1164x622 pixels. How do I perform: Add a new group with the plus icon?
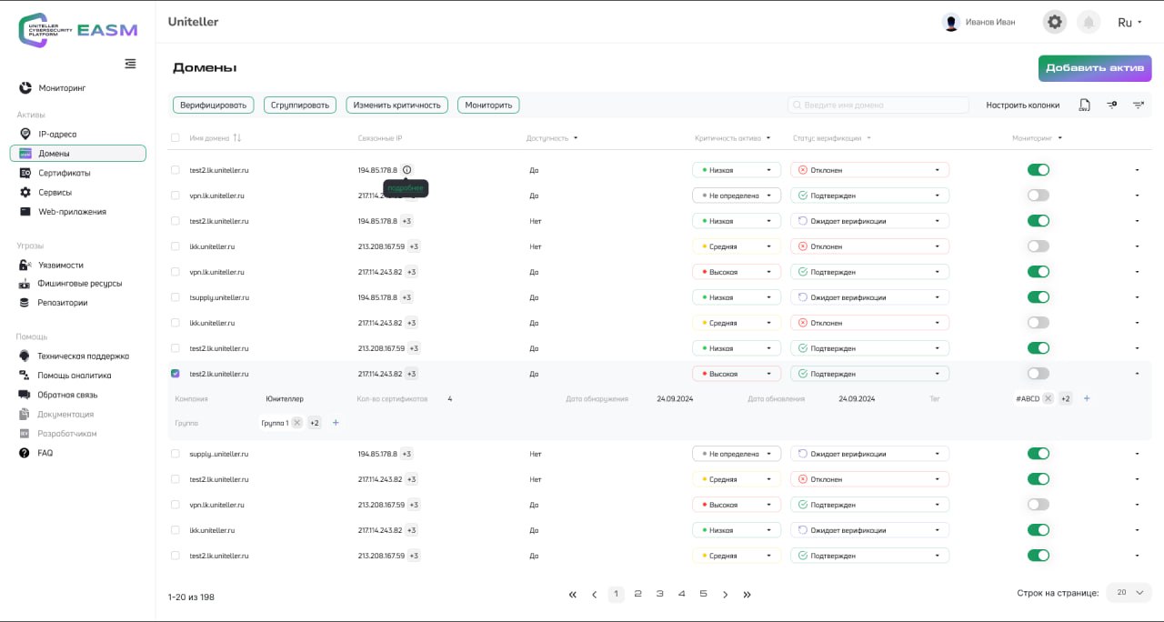[x=336, y=423]
